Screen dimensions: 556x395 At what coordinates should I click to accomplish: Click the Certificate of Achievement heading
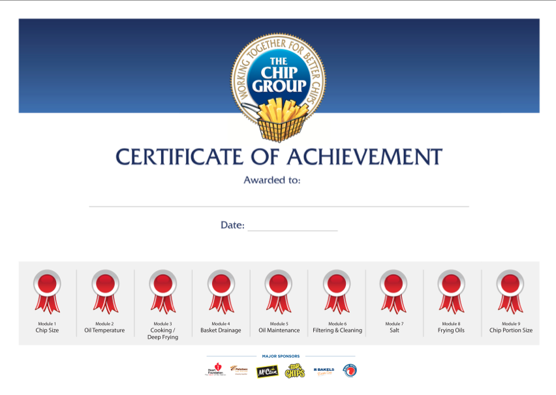coord(279,157)
